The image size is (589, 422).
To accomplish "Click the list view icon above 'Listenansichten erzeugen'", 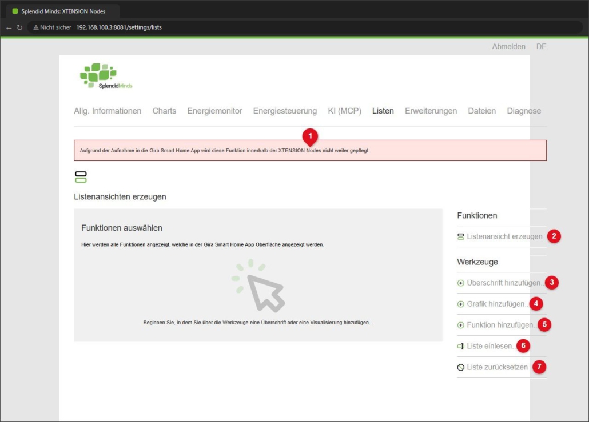I will click(81, 177).
